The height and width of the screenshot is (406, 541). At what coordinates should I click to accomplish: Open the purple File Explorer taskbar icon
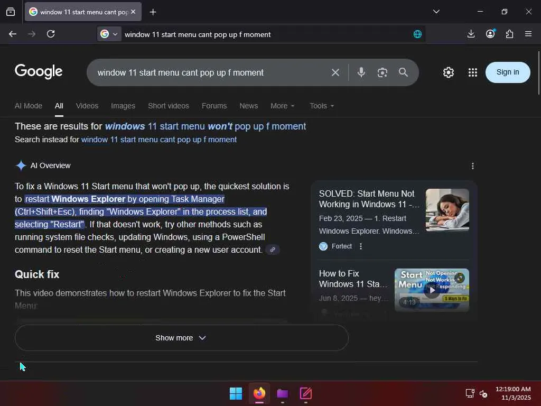pyautogui.click(x=282, y=393)
